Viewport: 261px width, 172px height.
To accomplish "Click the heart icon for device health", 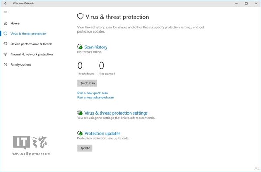I will [x=6, y=44].
